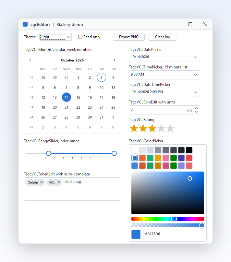Pick October 22 in the calendar

coord(78,107)
